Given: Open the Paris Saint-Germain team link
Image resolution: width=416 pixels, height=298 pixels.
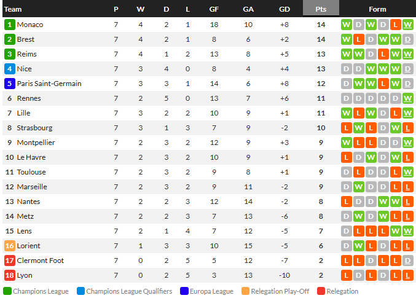Looking at the screenshot, I should [49, 84].
